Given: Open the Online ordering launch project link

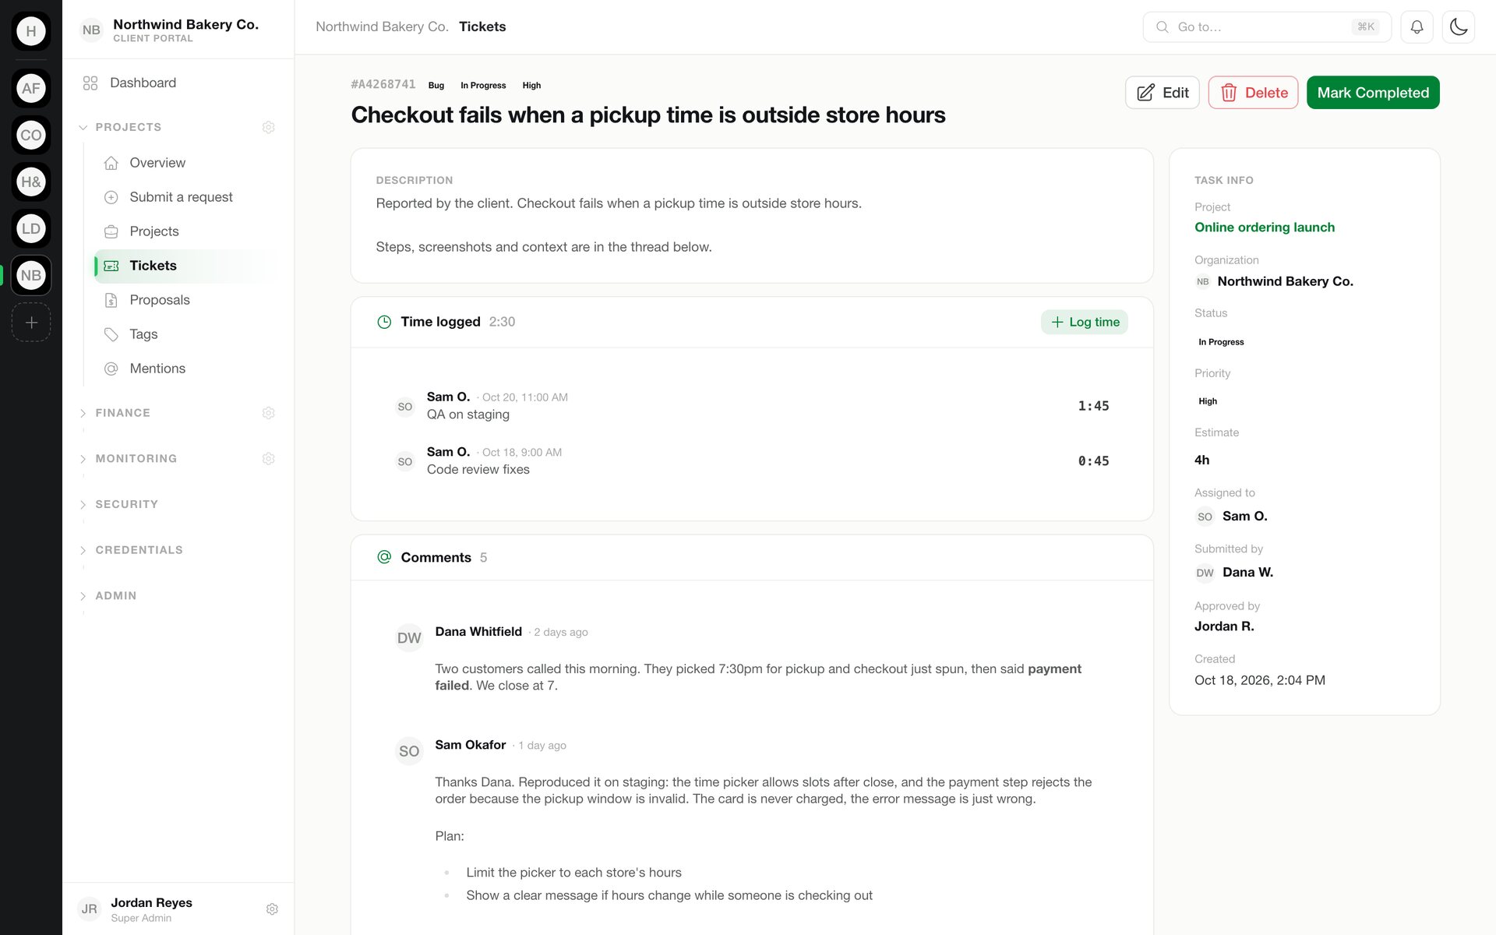Looking at the screenshot, I should [1264, 228].
